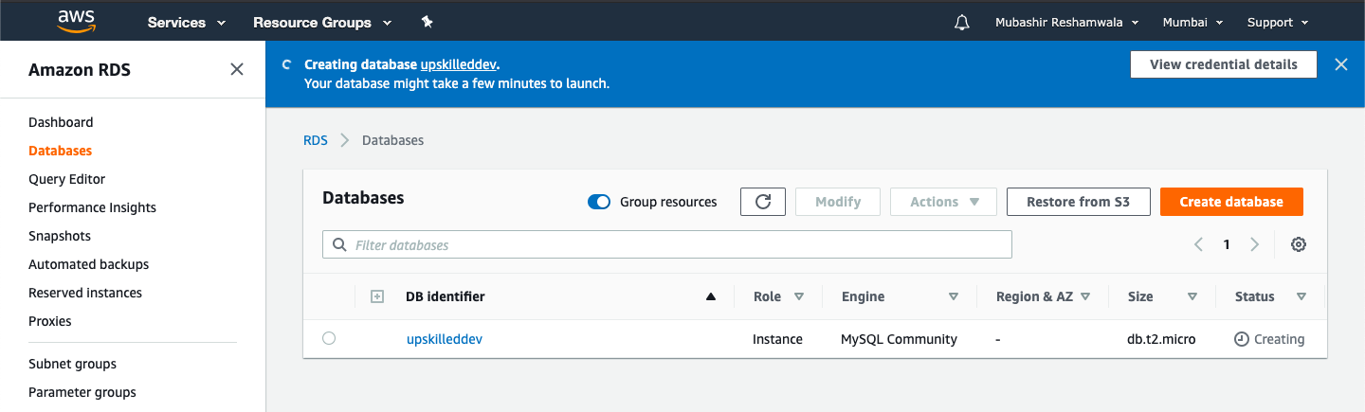Open Performance Insights in the sidebar
The height and width of the screenshot is (412, 1365).
tap(92, 207)
